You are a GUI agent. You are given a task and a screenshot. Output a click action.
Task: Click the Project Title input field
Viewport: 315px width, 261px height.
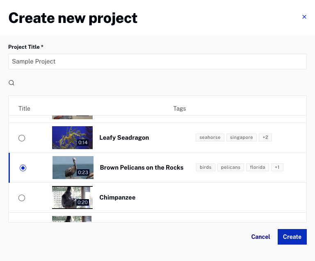(157, 61)
